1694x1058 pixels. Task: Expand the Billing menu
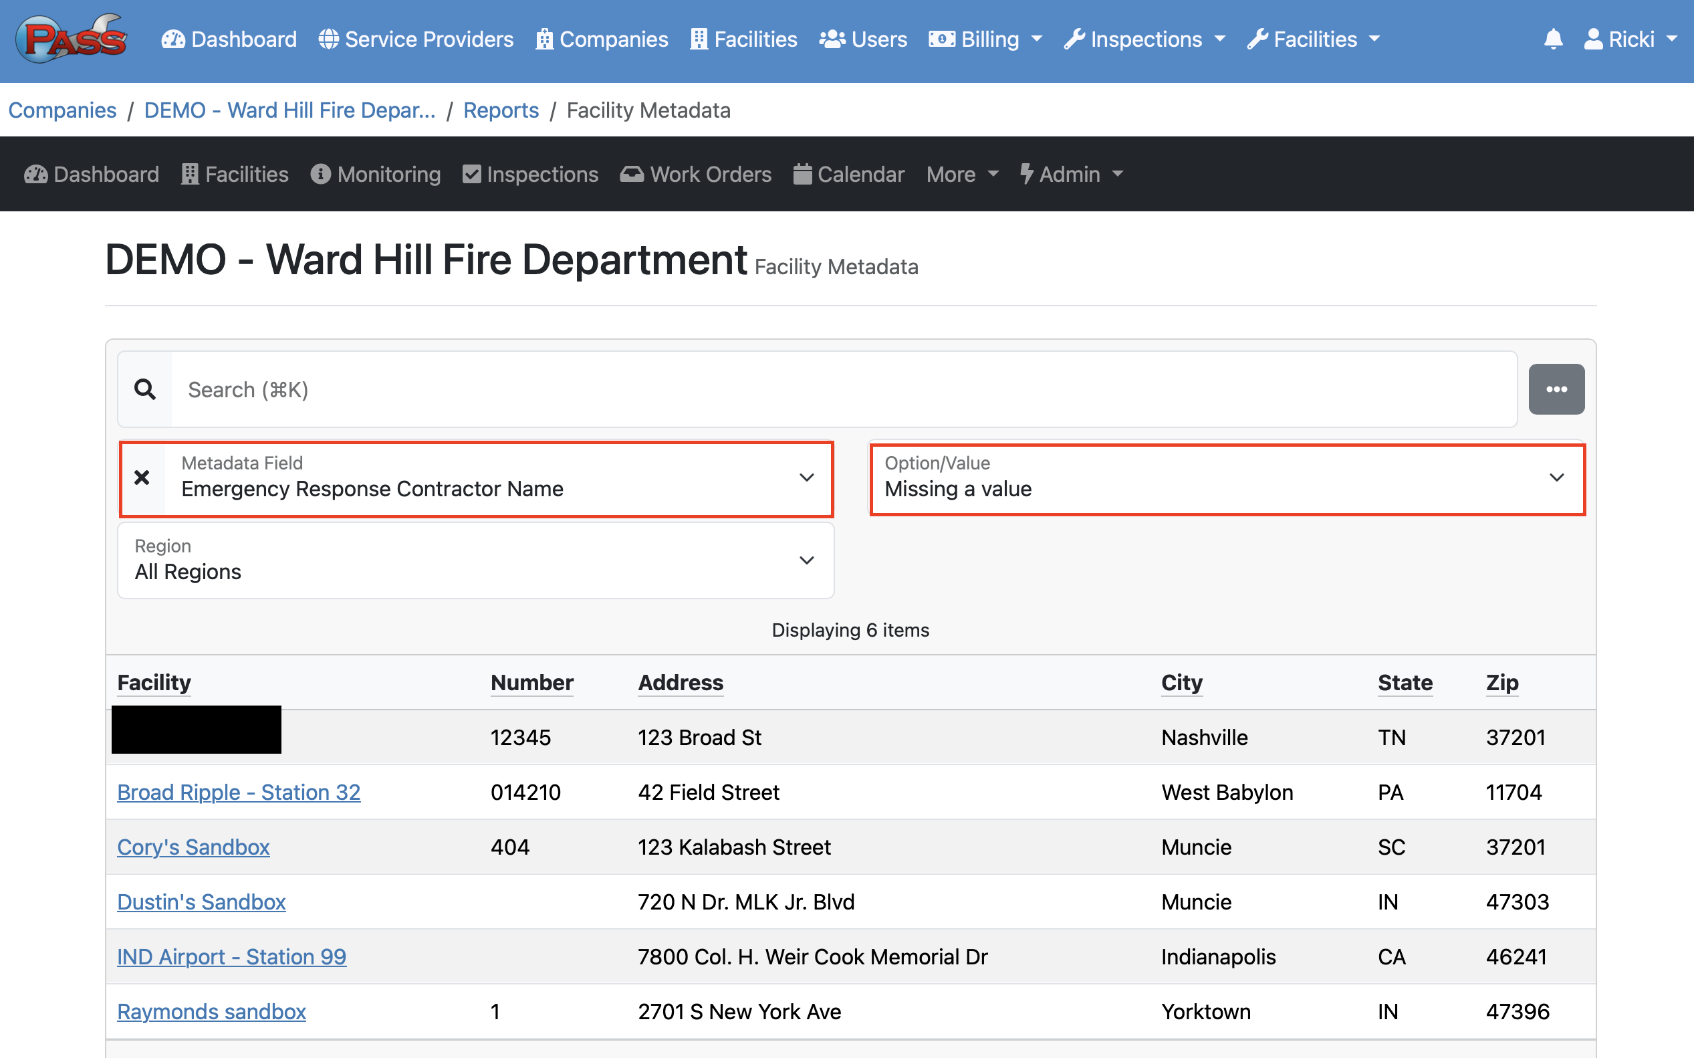(x=985, y=39)
